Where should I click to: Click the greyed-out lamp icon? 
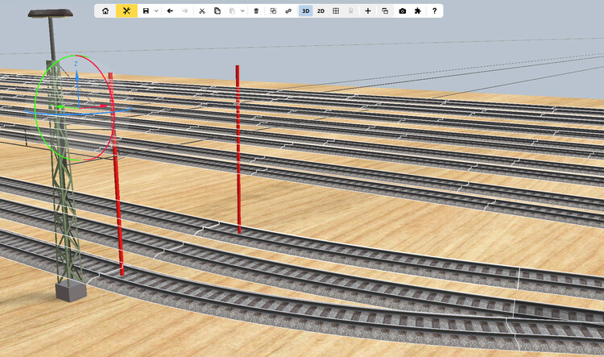[x=350, y=10]
